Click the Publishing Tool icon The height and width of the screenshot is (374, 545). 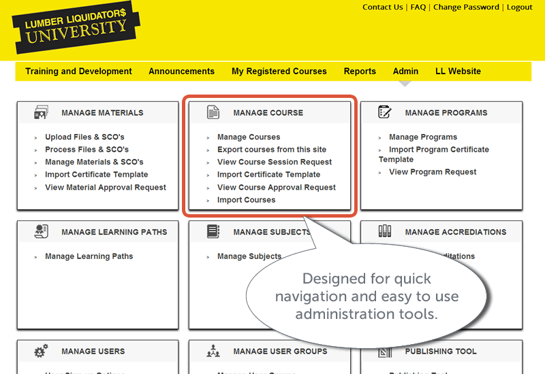[x=384, y=352]
